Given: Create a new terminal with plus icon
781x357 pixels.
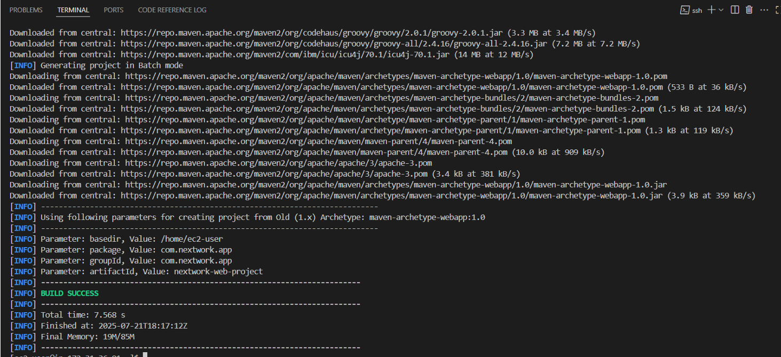Looking at the screenshot, I should [x=711, y=10].
